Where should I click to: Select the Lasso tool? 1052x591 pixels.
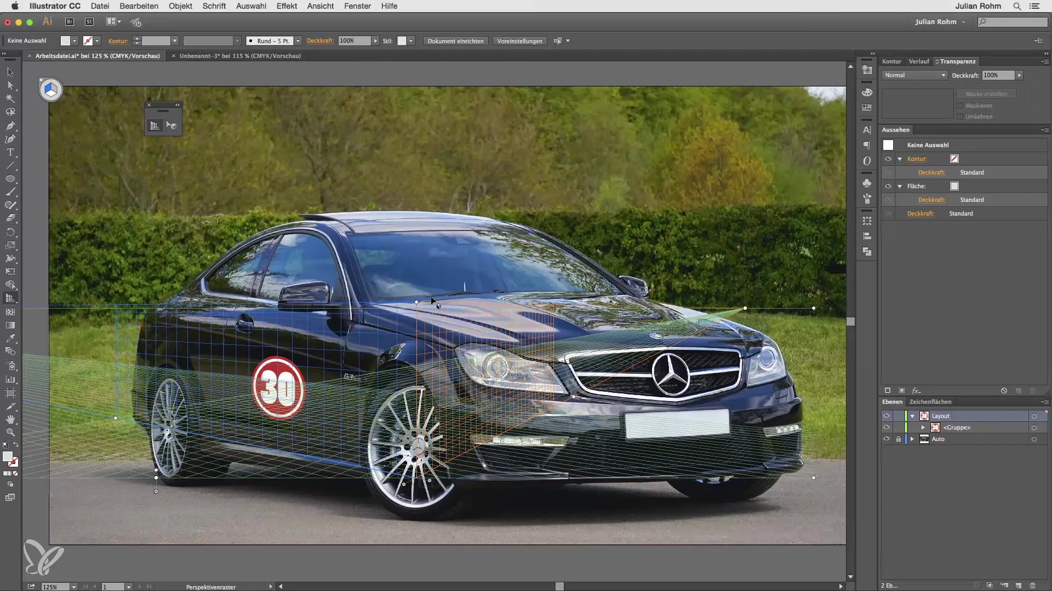click(10, 112)
